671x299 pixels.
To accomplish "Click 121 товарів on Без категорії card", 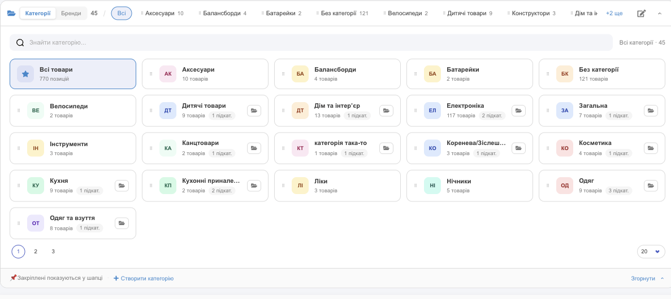I will click(593, 79).
